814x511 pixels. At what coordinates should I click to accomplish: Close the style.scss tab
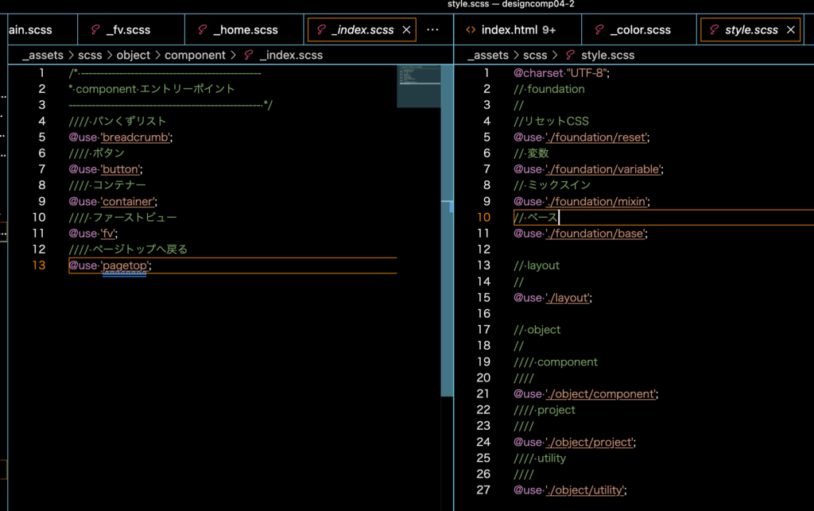[x=791, y=30]
